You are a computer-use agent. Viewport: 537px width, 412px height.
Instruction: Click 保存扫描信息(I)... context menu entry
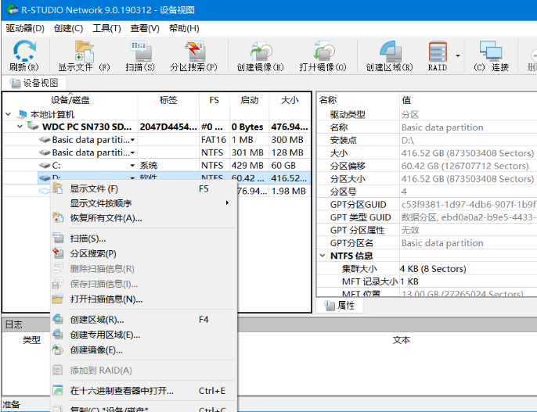[x=144, y=284]
